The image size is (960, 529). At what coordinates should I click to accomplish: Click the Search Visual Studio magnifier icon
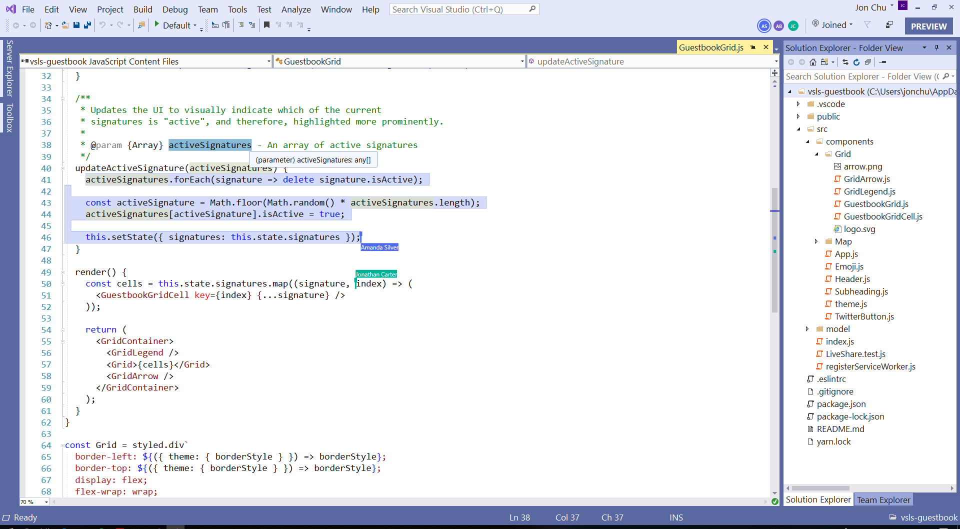click(532, 9)
